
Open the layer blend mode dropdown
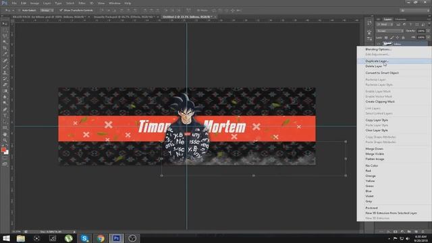(x=390, y=31)
